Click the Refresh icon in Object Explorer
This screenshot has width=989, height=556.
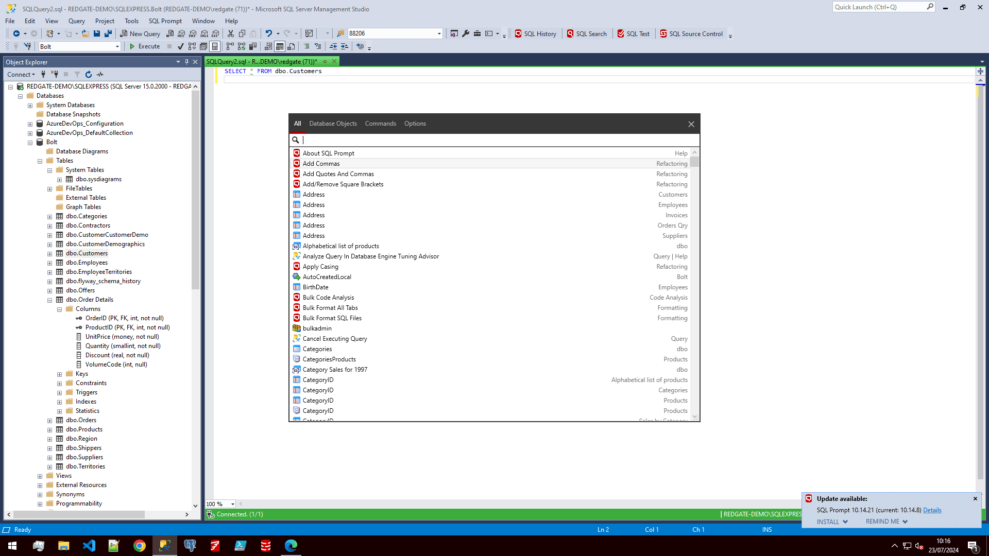89,75
